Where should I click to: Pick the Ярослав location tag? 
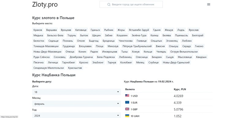194,30
